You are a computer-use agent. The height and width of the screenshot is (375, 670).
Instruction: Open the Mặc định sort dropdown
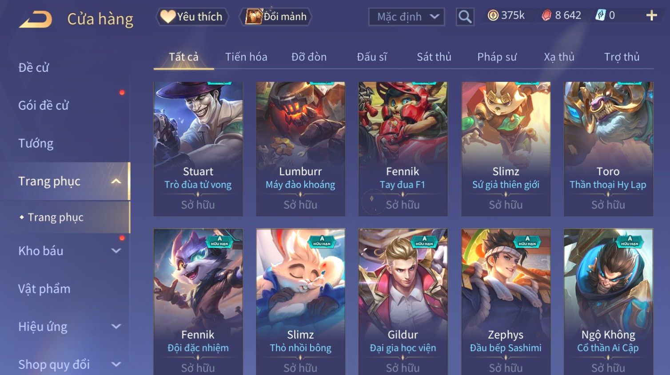point(407,17)
